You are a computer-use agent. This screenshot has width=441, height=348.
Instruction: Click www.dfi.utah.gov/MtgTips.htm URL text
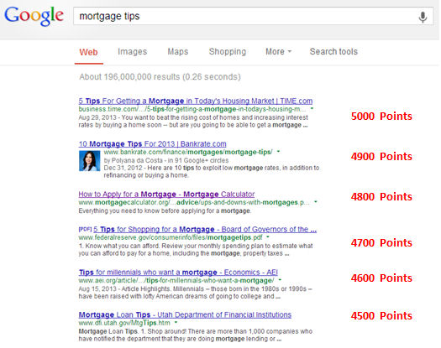(124, 323)
